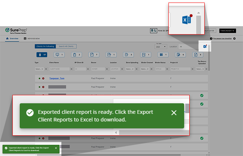Clear the Binder Status filter X
Viewport: 243px width, 156px height.
coord(167,69)
